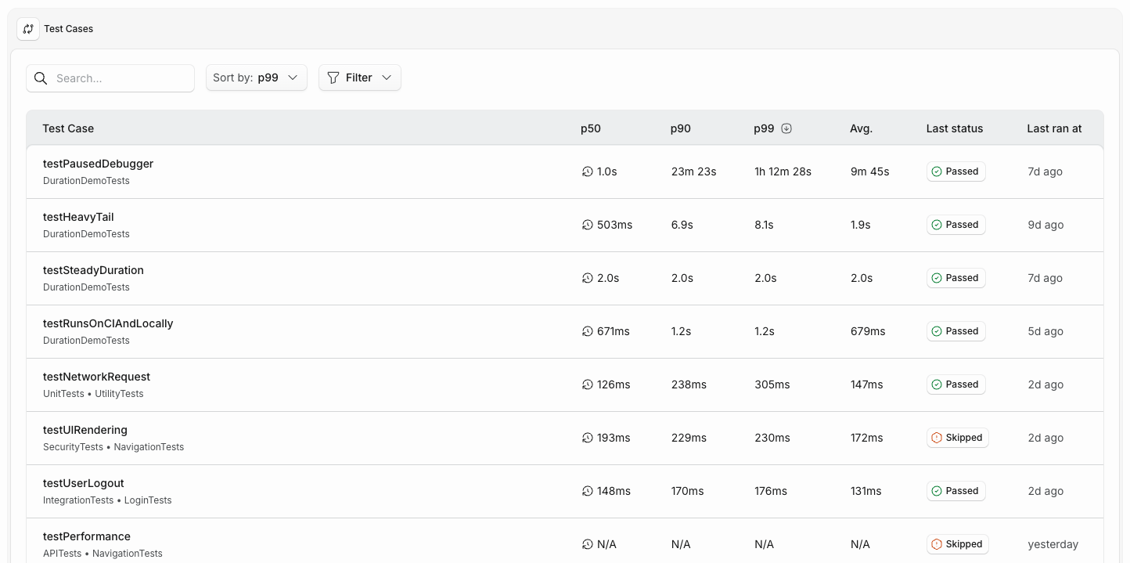Click the 305ms p99 value
Screen dimensions: 1130x563
772,384
